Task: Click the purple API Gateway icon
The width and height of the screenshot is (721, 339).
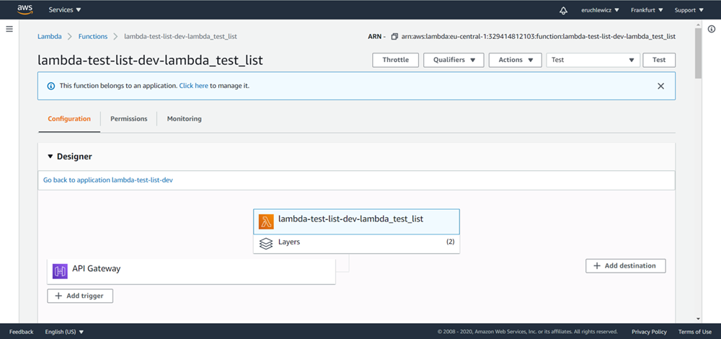Action: 60,271
